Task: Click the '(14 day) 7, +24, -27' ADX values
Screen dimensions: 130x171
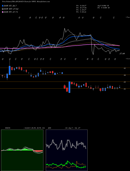Action: click(x=73, y=128)
